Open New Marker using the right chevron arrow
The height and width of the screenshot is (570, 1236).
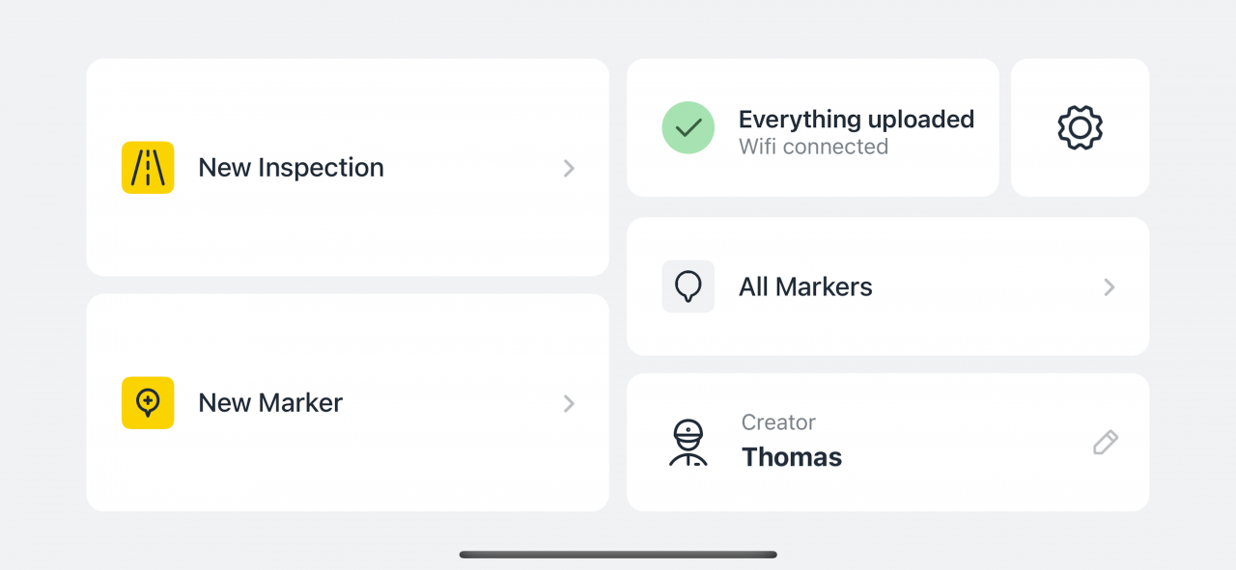click(569, 403)
